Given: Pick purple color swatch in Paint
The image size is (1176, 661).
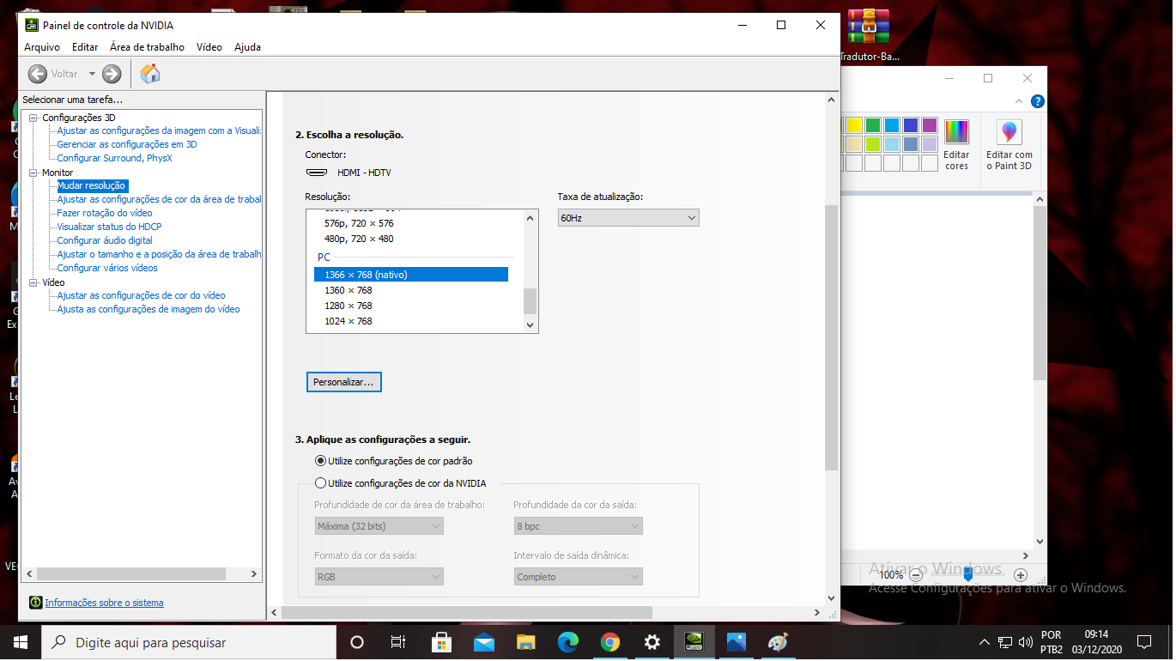Looking at the screenshot, I should coord(930,125).
